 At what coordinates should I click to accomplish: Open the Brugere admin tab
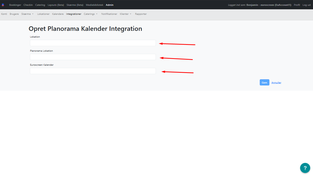[14, 14]
